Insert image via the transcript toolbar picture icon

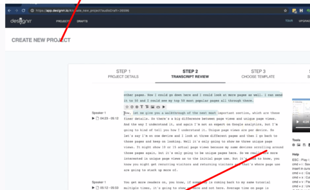(152, 107)
